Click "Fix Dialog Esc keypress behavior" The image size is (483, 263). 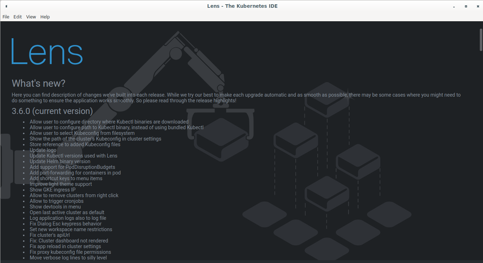click(66, 224)
